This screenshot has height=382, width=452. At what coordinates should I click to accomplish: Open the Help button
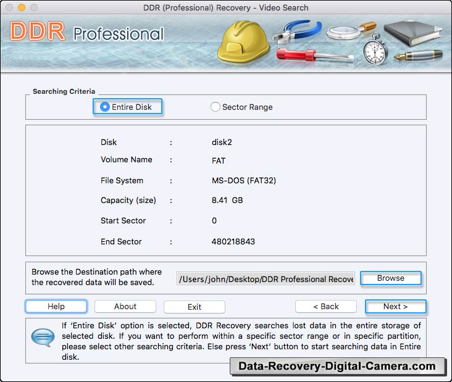click(x=56, y=307)
